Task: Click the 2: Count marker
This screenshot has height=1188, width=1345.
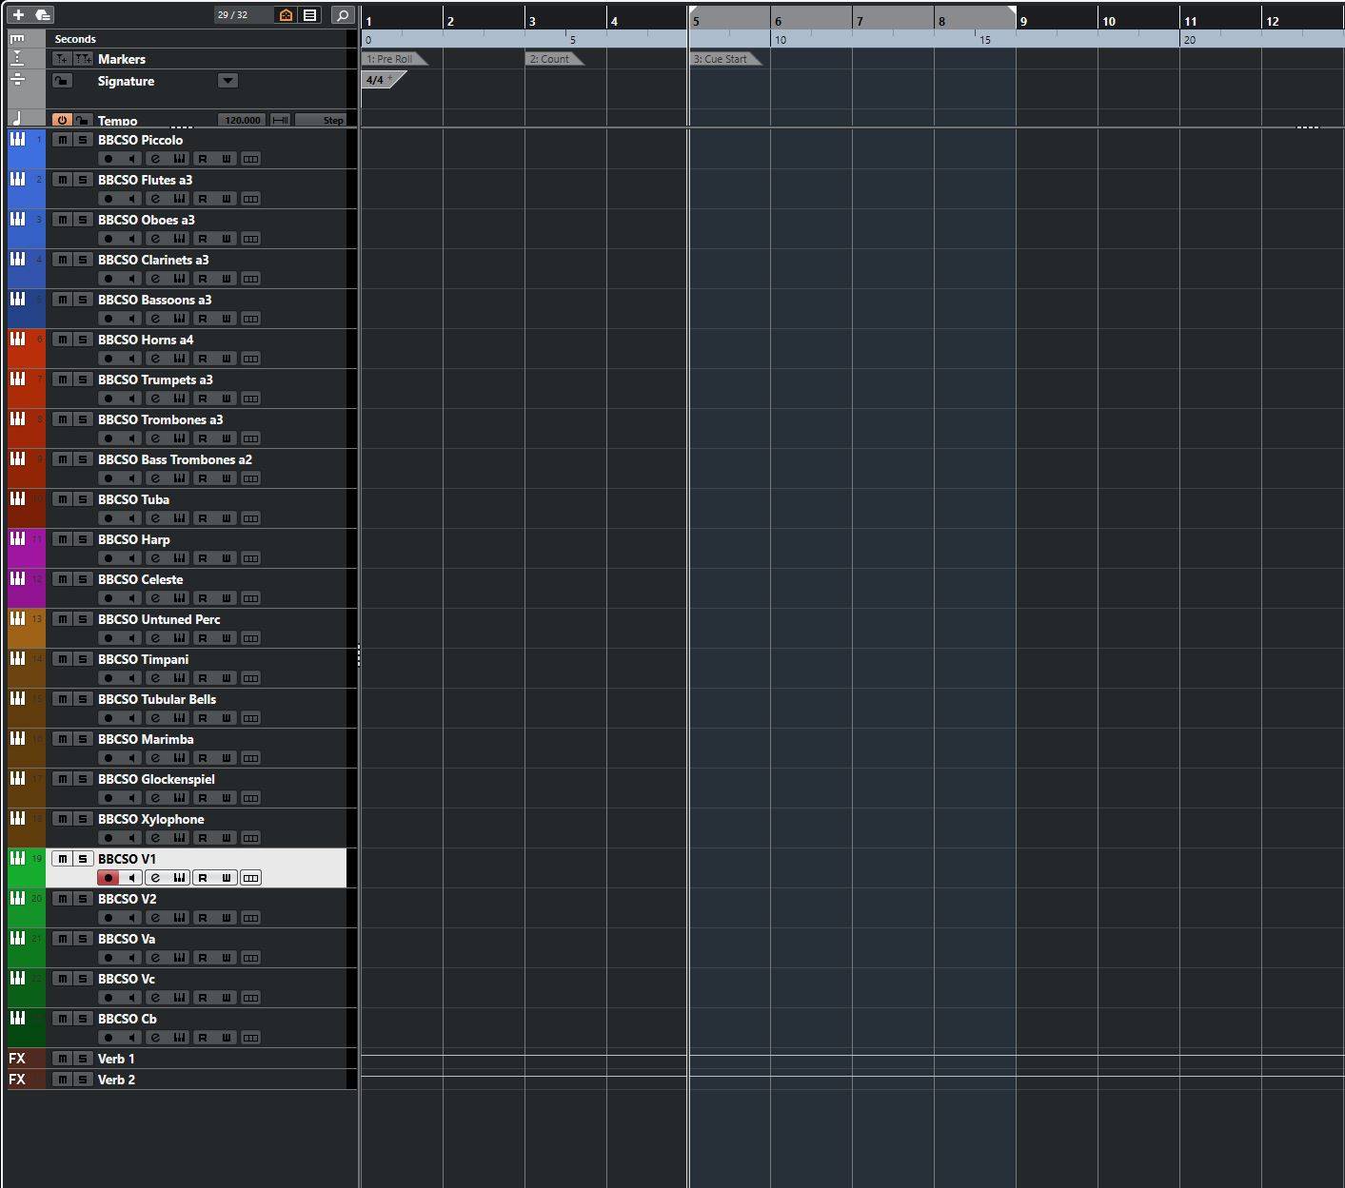Action: [x=553, y=59]
